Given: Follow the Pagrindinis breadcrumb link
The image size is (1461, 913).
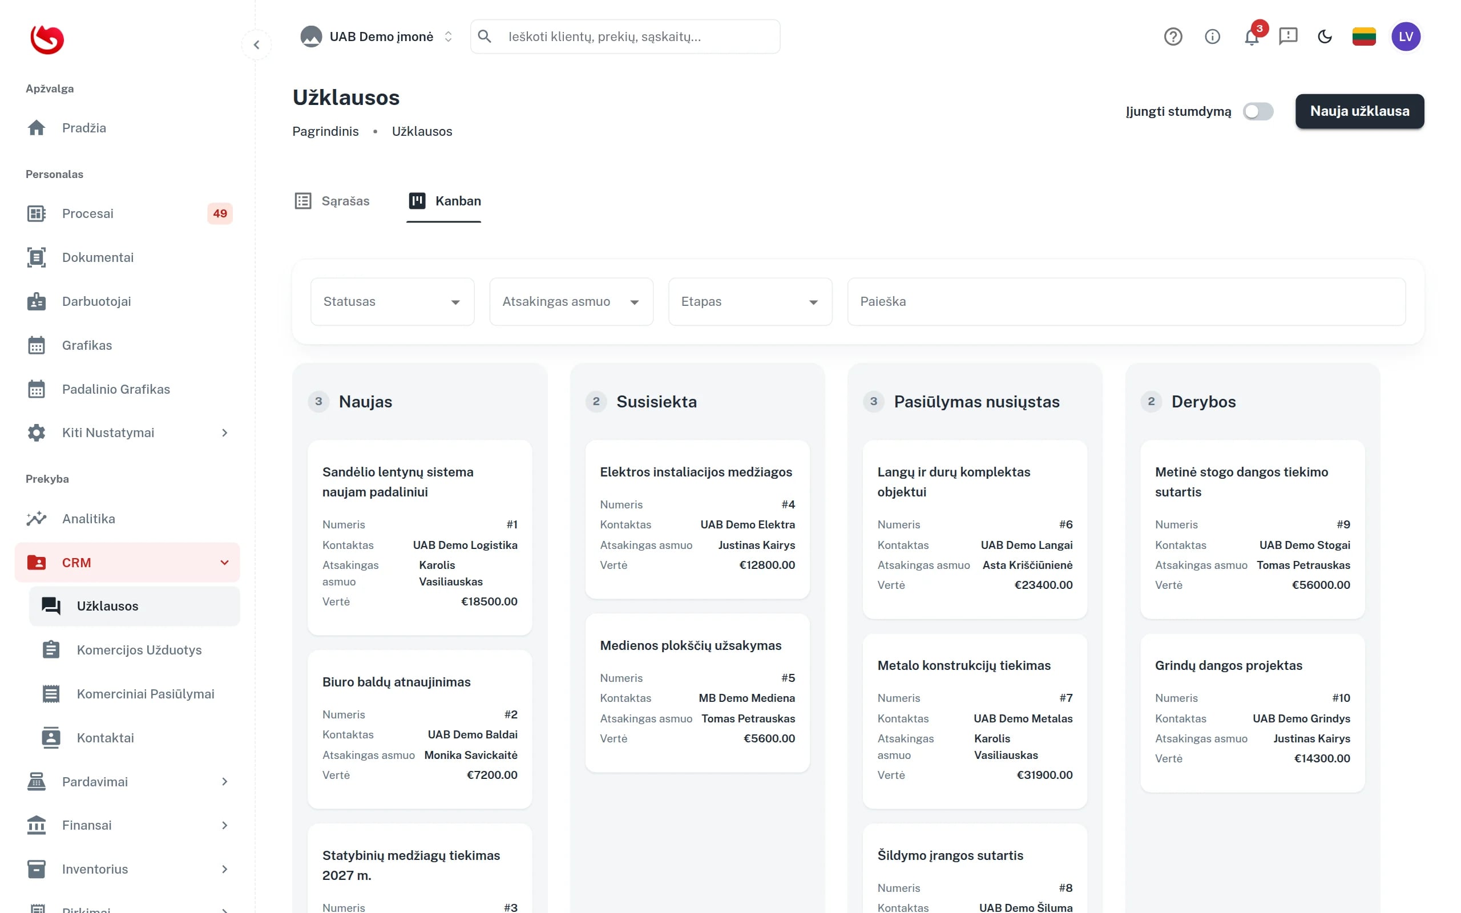Looking at the screenshot, I should click(325, 132).
